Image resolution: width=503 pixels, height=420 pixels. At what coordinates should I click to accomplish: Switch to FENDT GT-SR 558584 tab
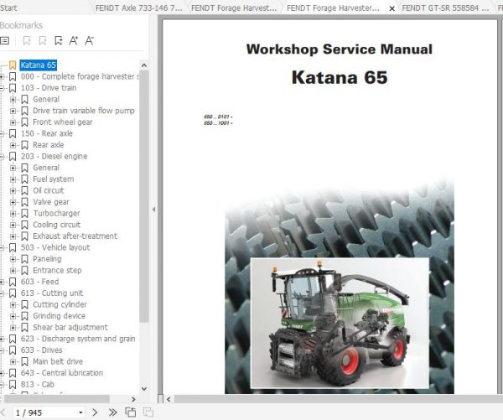pyautogui.click(x=445, y=8)
